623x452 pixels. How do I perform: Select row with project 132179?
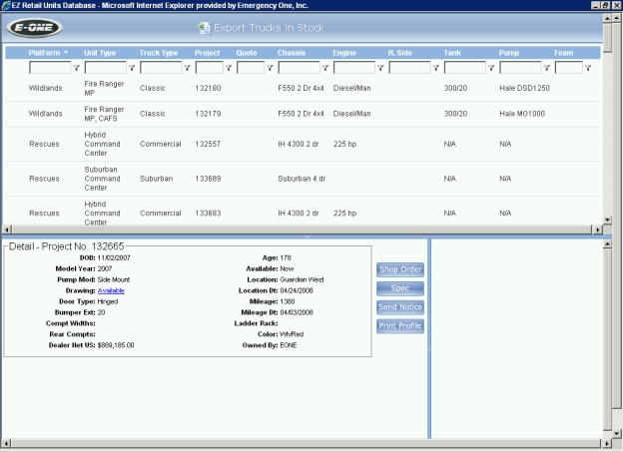tap(303, 114)
